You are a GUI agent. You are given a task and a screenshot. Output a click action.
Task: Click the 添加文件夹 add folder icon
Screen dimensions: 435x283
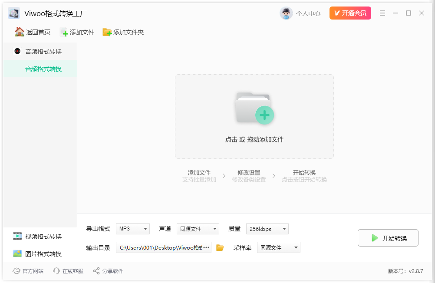pyautogui.click(x=106, y=32)
